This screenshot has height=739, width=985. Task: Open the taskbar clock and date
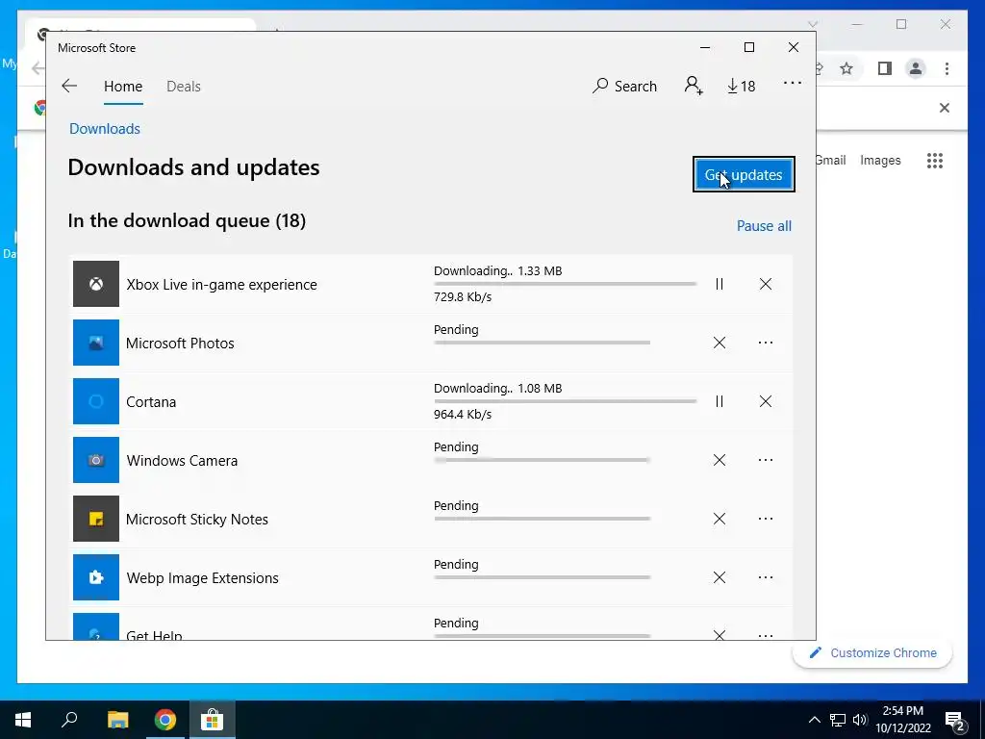903,720
